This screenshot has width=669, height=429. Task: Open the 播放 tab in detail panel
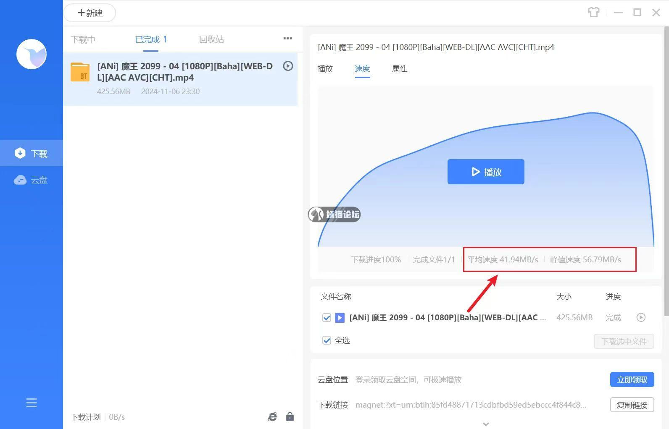coord(325,69)
